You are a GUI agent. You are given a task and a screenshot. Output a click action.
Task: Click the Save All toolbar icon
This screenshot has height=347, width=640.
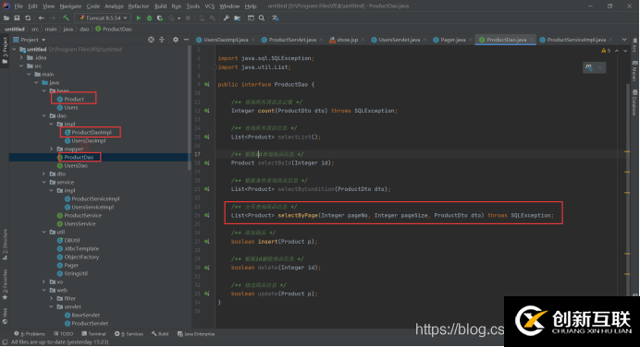click(x=17, y=18)
